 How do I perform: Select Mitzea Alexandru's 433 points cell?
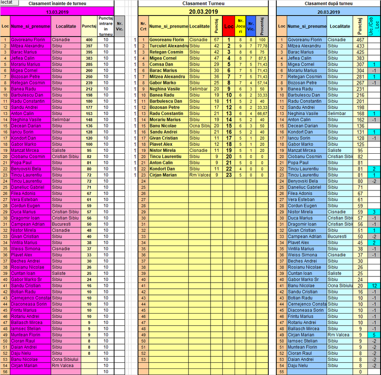[x=360, y=46]
